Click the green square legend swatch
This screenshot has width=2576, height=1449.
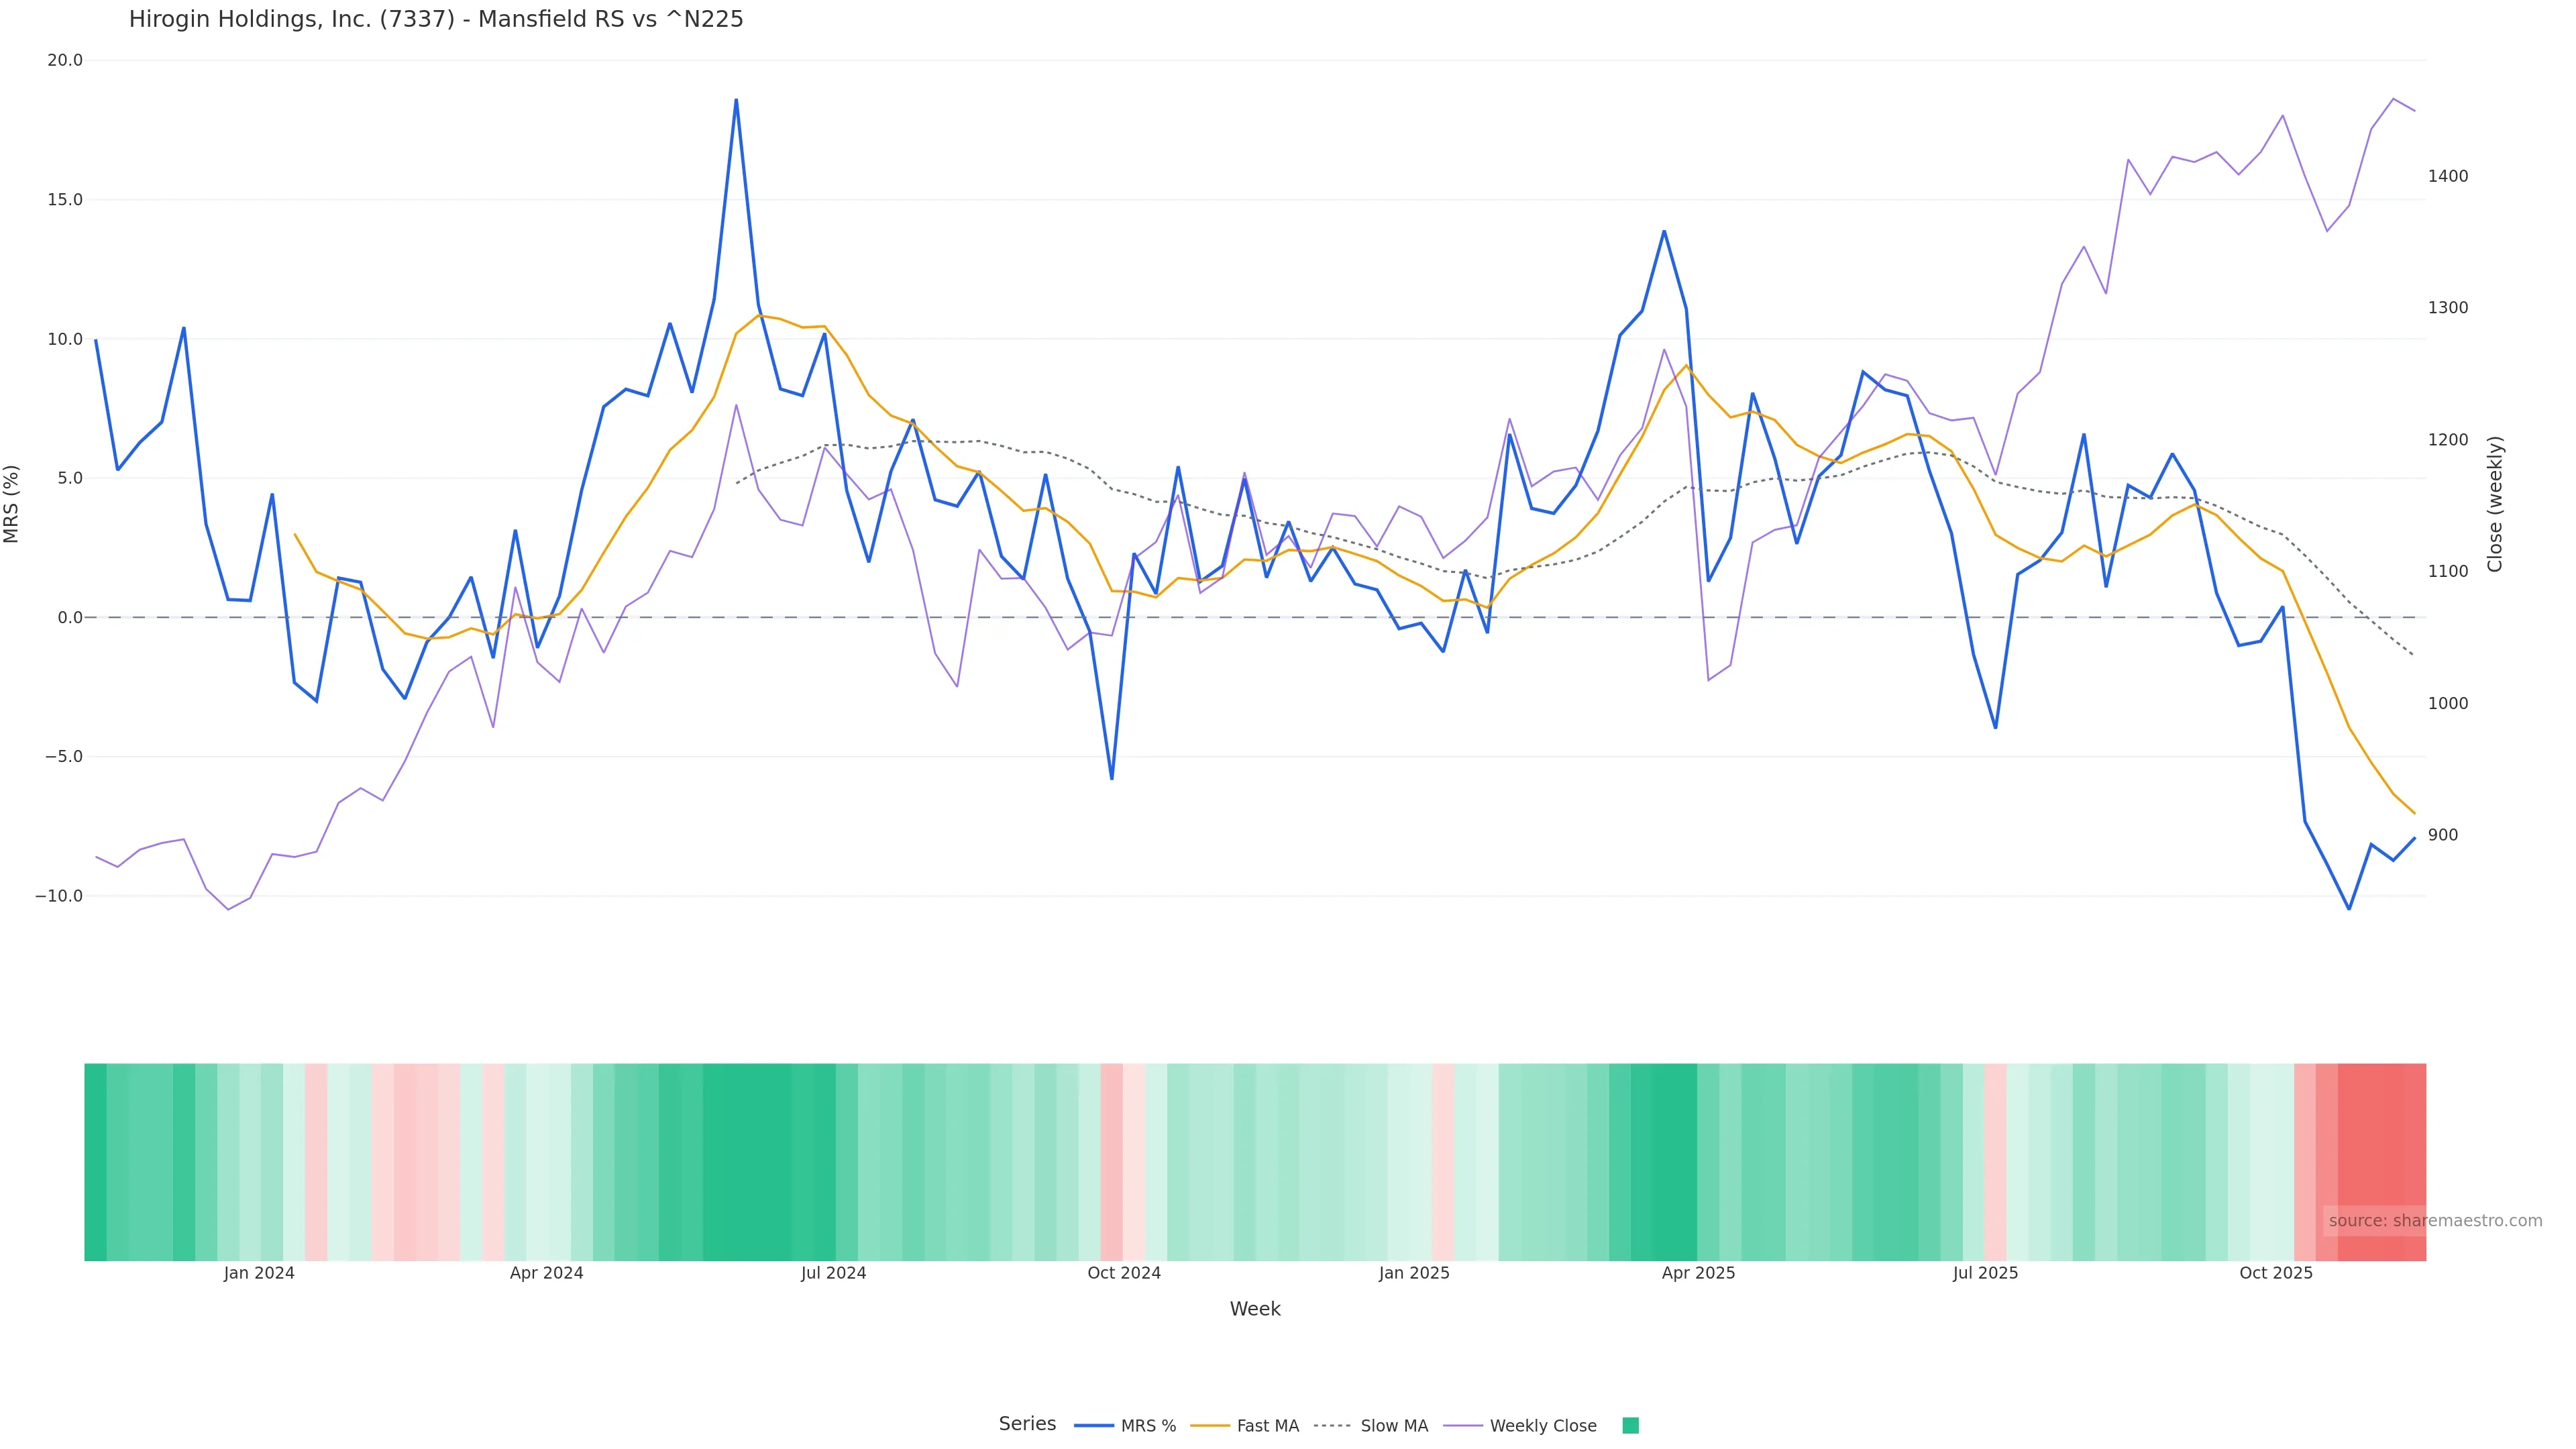coord(1630,1426)
